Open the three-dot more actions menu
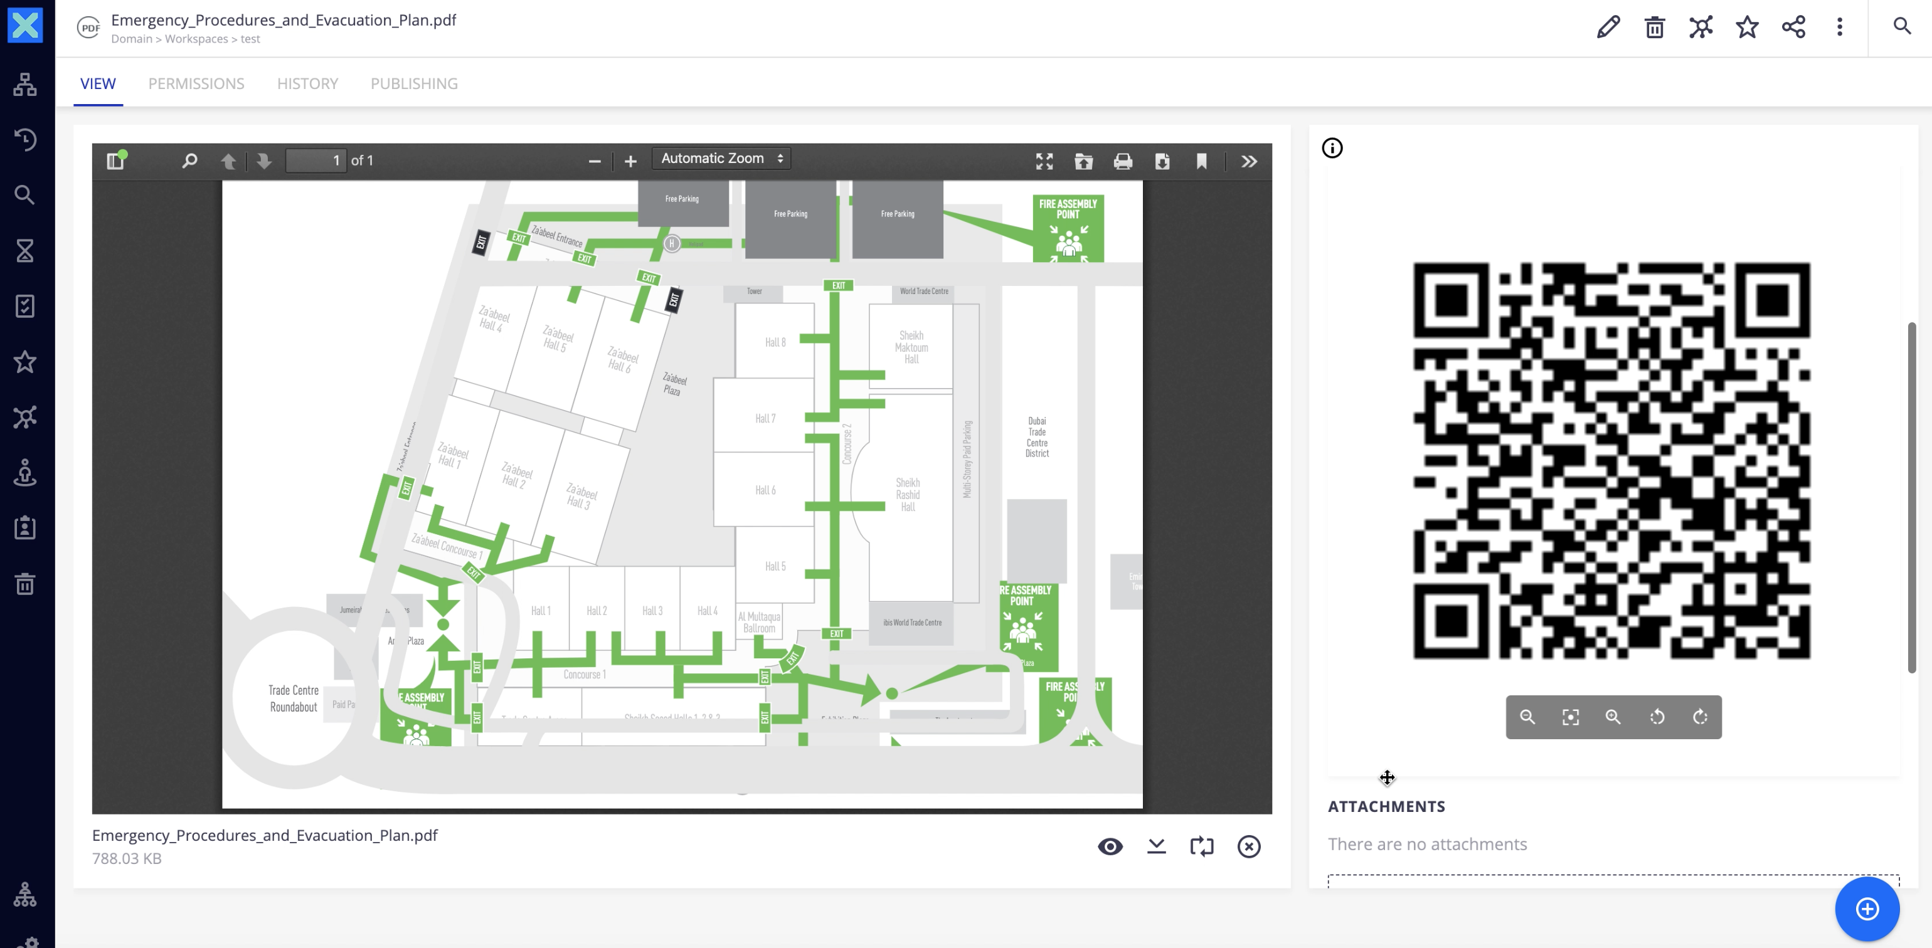The width and height of the screenshot is (1932, 948). pyautogui.click(x=1839, y=27)
